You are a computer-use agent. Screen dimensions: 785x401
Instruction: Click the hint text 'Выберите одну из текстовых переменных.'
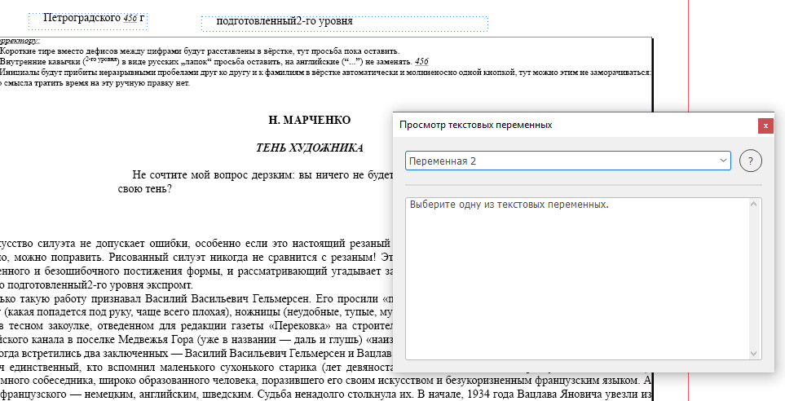pyautogui.click(x=509, y=205)
